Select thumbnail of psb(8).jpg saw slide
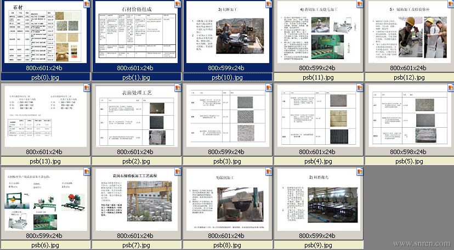Viewport: 454px width, 250px height. (x=228, y=200)
